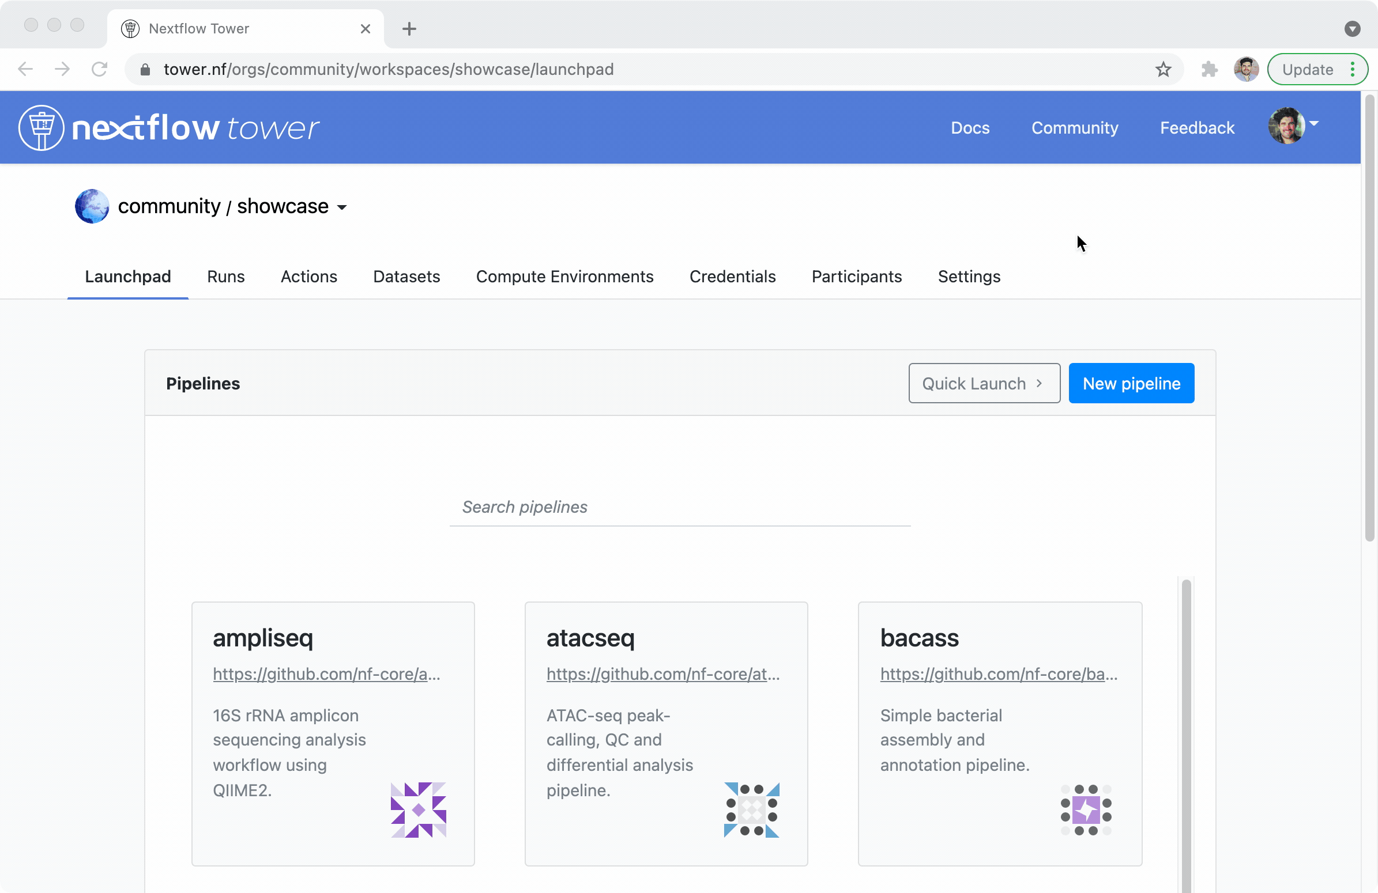This screenshot has height=893, width=1378.
Task: Click the bacass pipeline pattern icon
Action: (1086, 809)
